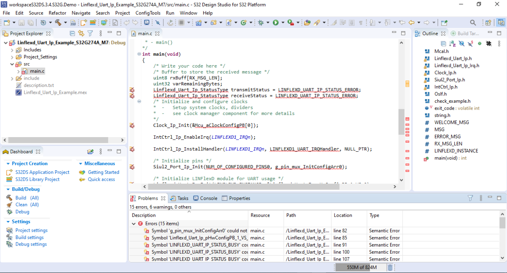Toggle Hide Non-Public Members green dot
The height and width of the screenshot is (273, 507).
[479, 43]
